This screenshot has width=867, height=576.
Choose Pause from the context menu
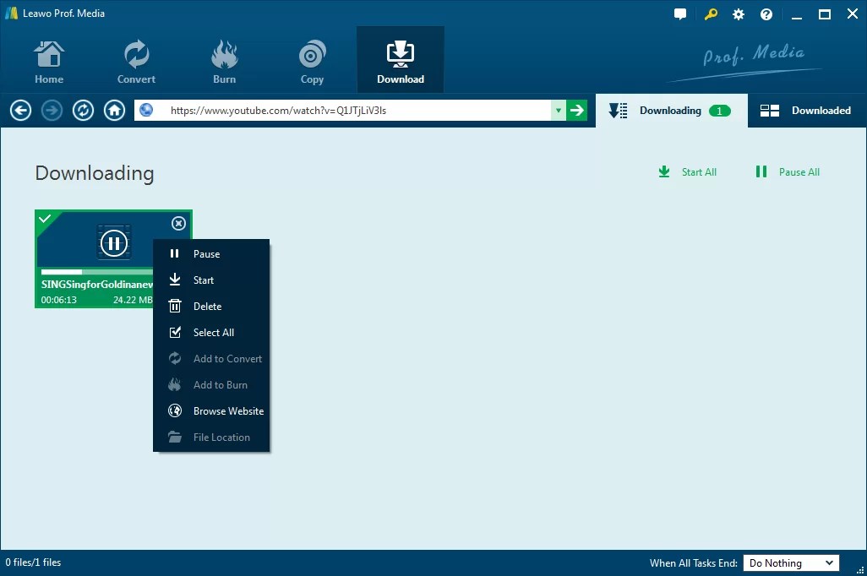click(x=211, y=253)
